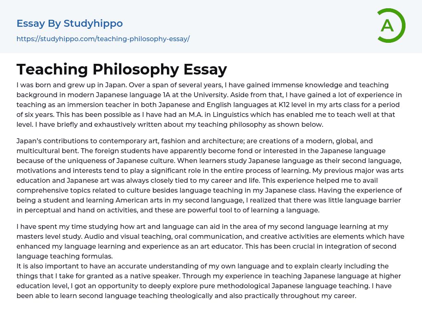Click the green Studyhippo 'A' logo
422x324 pixels.
391,26
